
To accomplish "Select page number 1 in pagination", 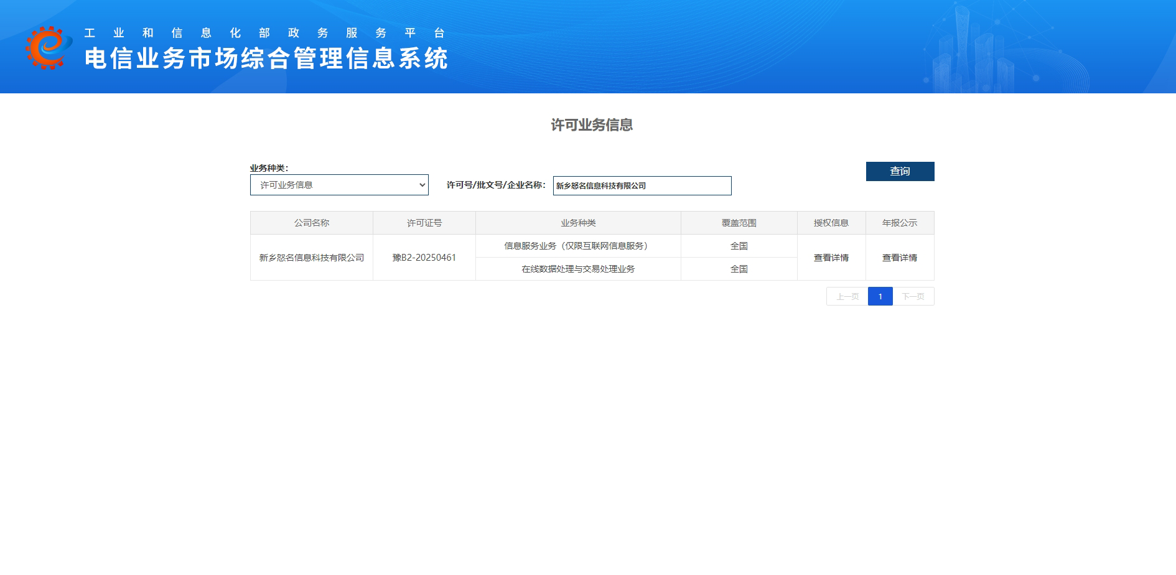I will point(880,297).
